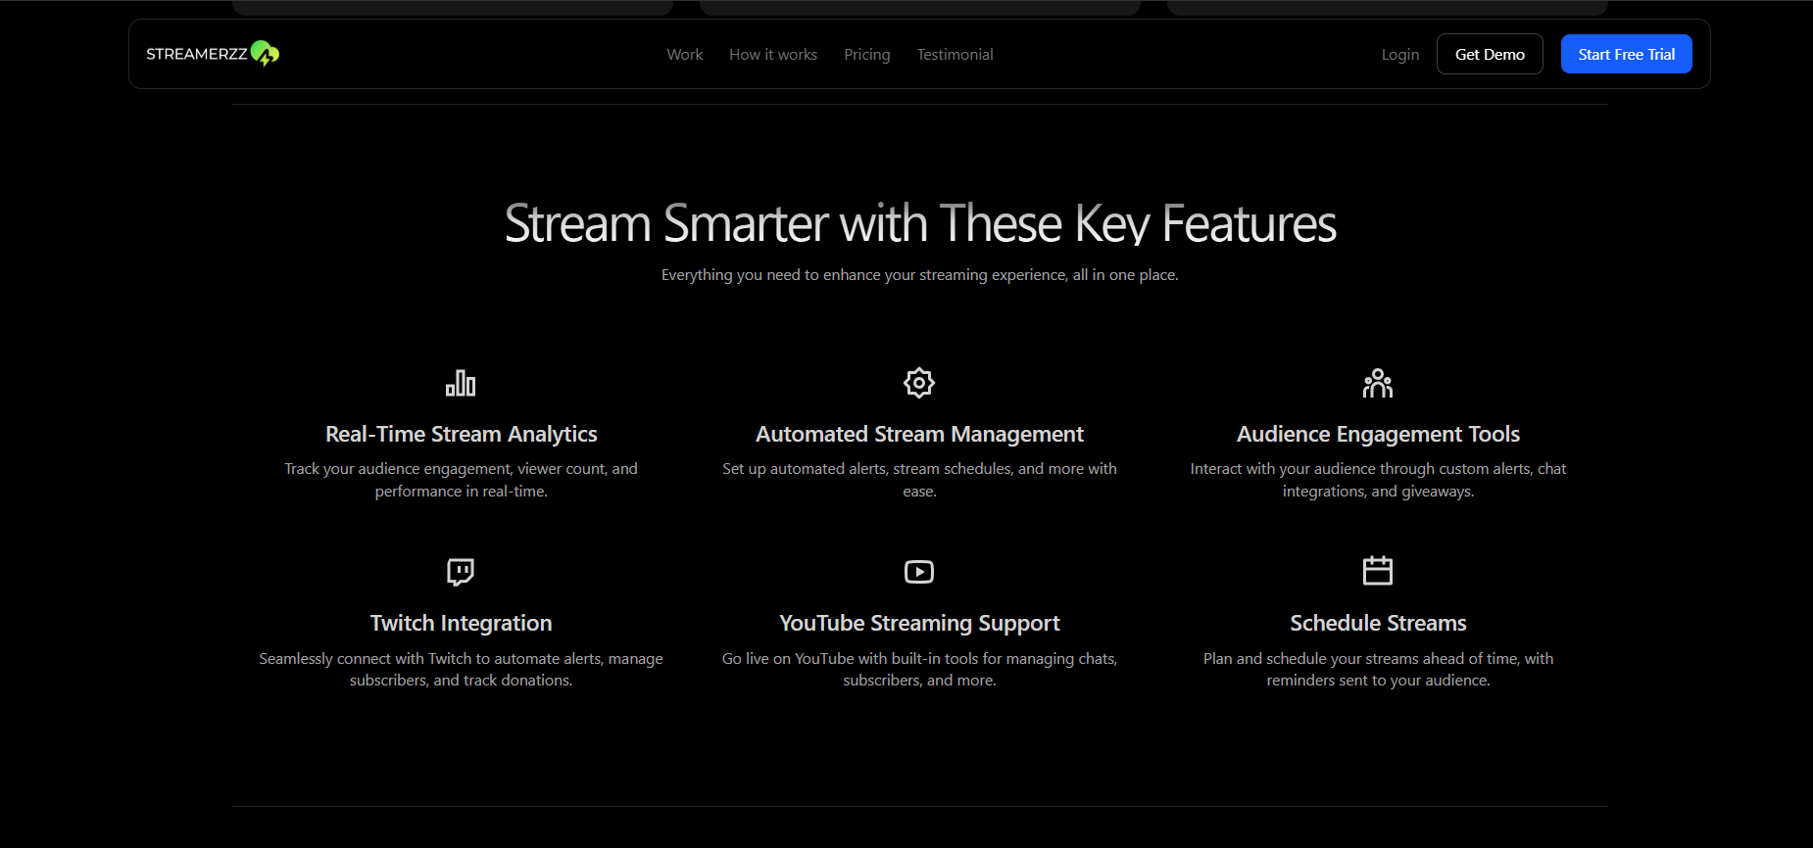Click the people icon above Audience Engagement Tools
Screen dimensions: 1813x848
(1378, 383)
